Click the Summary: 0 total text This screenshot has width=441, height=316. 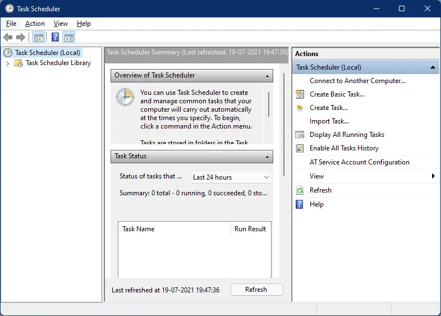193,193
